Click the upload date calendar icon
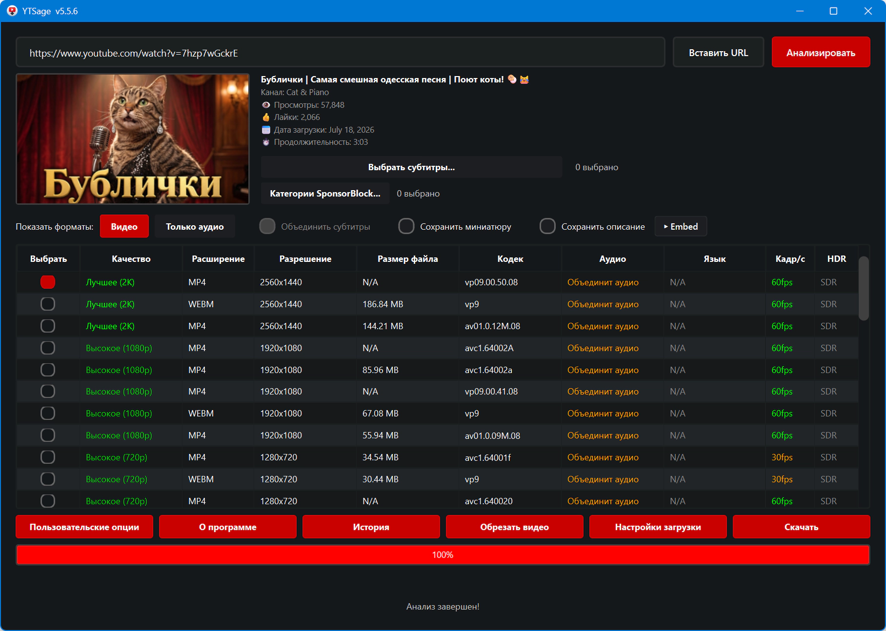Viewport: 886px width, 631px height. coord(266,130)
